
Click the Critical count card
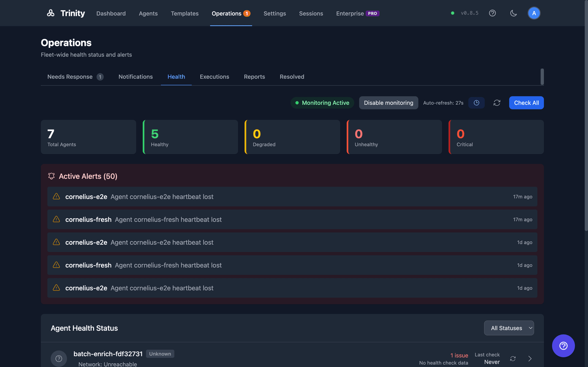[496, 137]
